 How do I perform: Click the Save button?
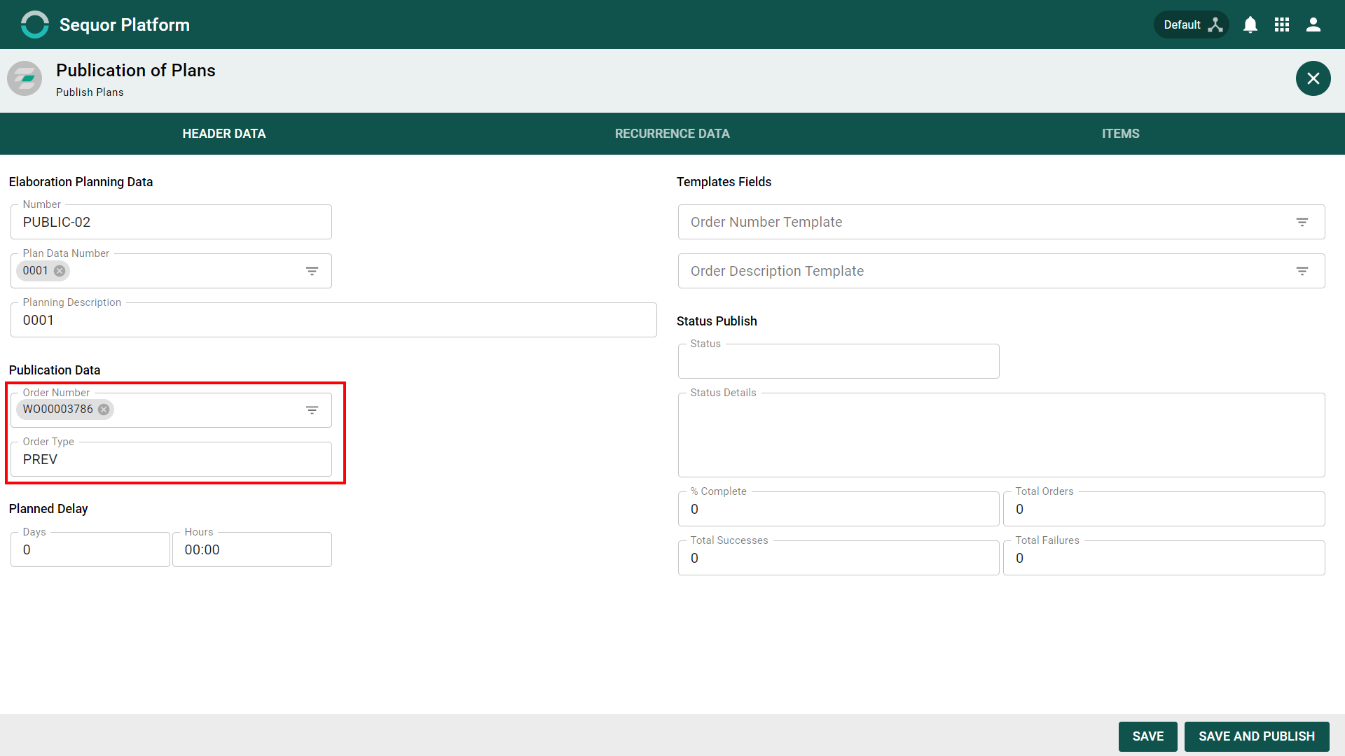tap(1147, 736)
